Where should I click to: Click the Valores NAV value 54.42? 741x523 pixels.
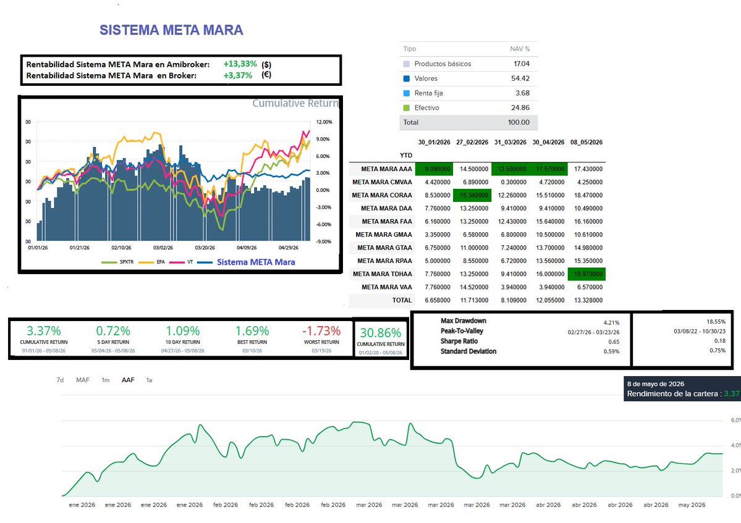click(520, 78)
